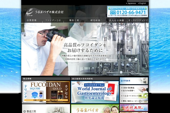Click the play arrow icon beside bottom 製造工程
The height and width of the screenshot is (113, 170).
(25, 111)
